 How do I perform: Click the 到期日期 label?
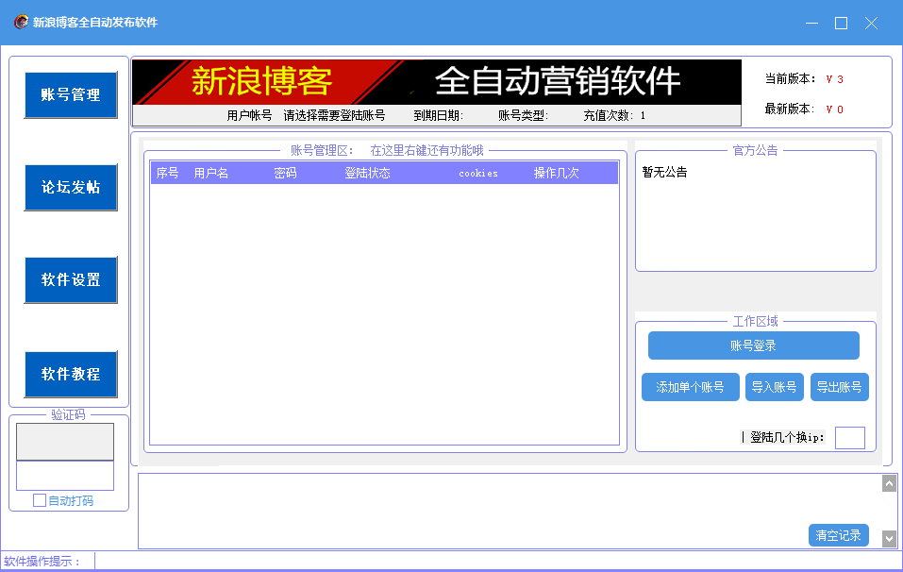(438, 116)
